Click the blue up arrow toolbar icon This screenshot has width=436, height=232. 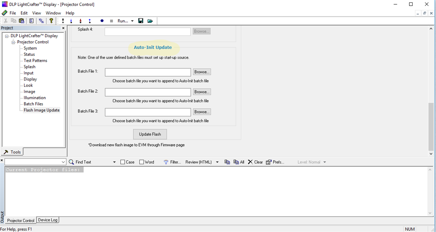(90, 21)
